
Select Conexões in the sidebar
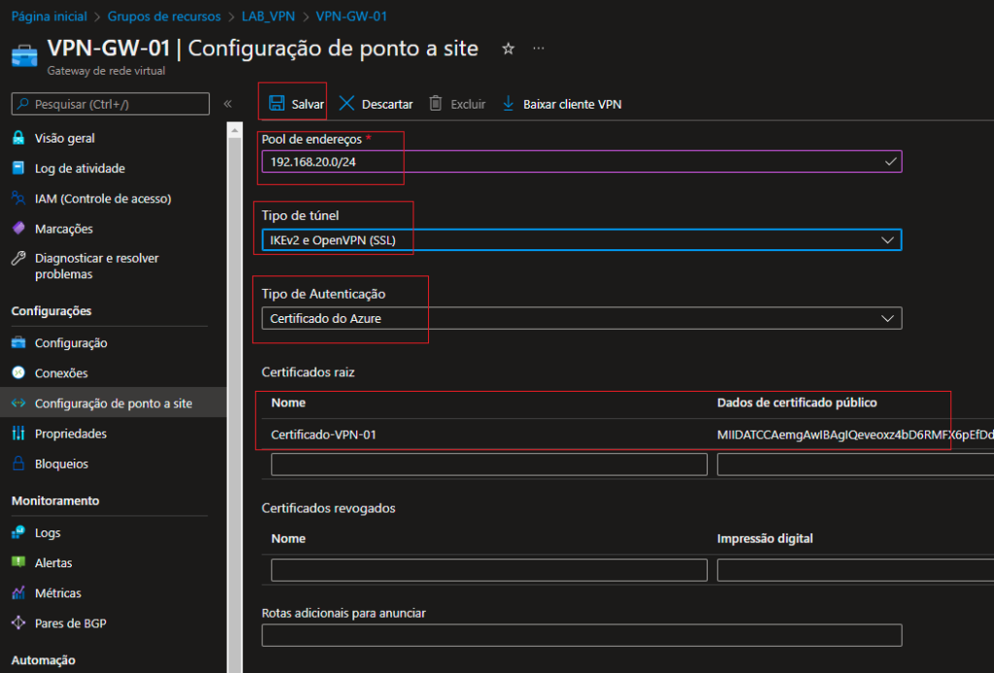click(x=61, y=373)
